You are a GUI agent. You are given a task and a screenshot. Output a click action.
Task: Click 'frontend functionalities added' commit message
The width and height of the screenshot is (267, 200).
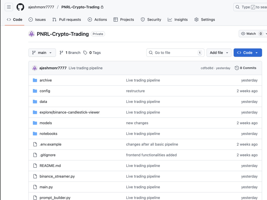(151, 155)
